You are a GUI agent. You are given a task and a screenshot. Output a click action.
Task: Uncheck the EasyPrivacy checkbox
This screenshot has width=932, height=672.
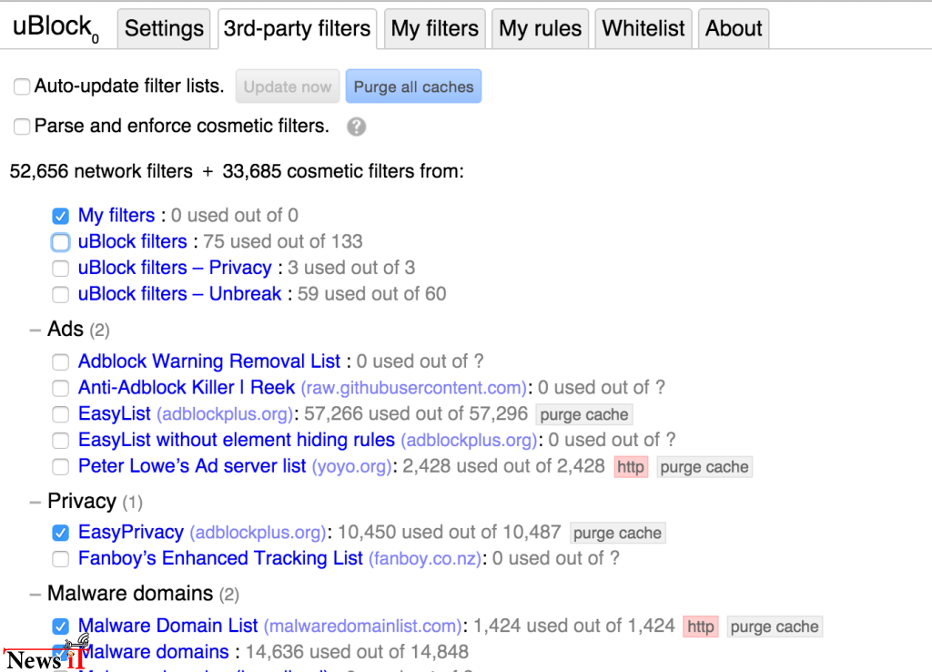60,533
